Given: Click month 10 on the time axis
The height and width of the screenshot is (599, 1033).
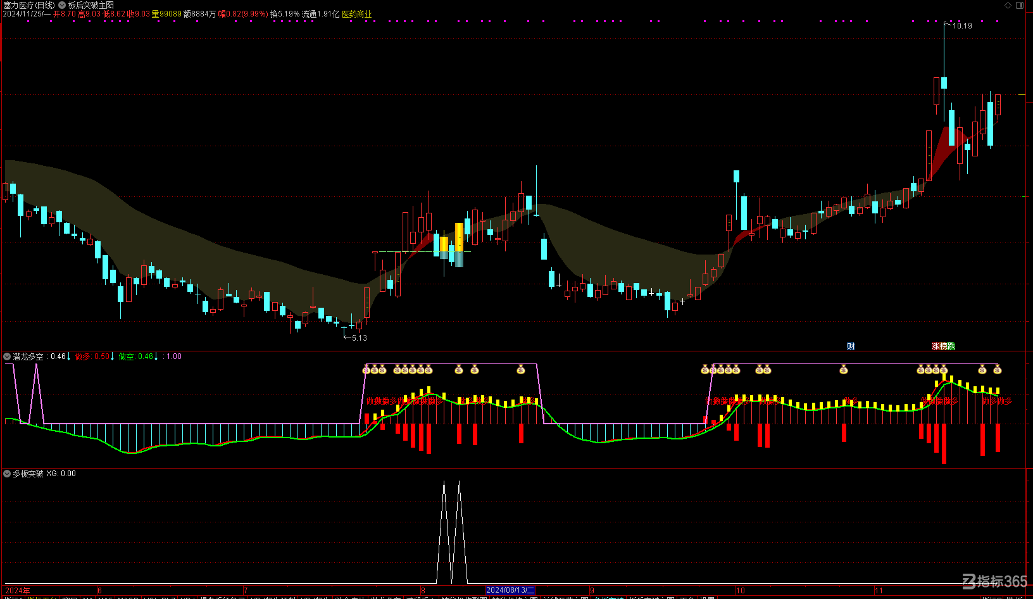Looking at the screenshot, I should pyautogui.click(x=741, y=591).
